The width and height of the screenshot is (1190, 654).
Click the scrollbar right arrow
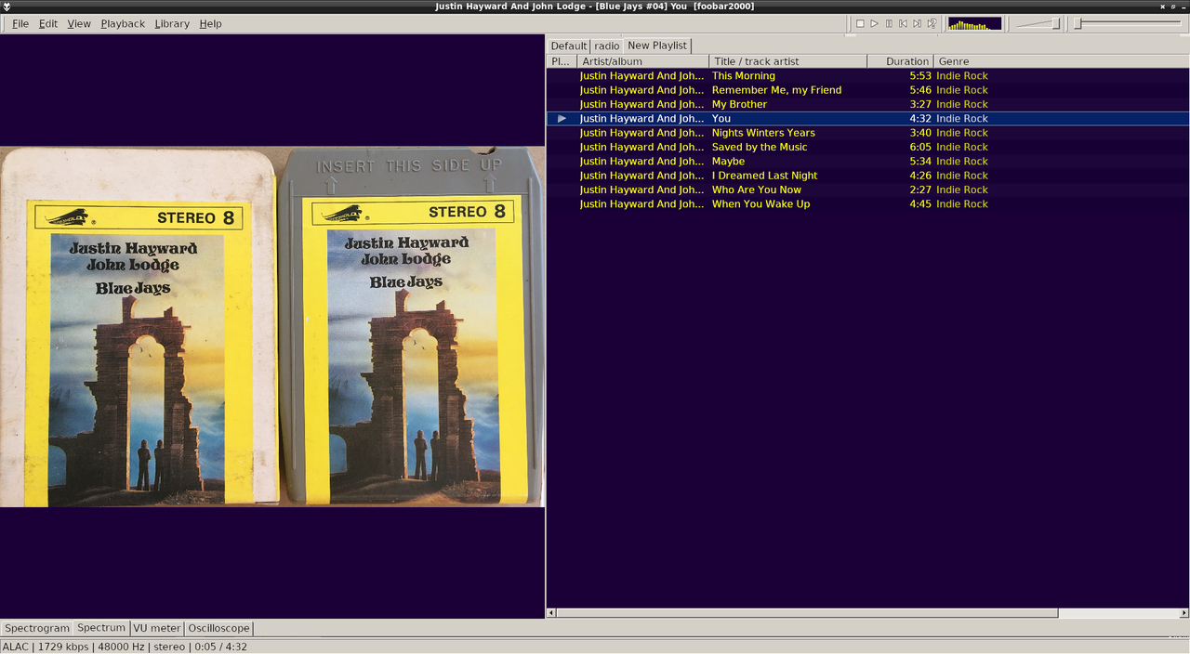click(x=1183, y=613)
